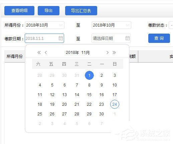Select date 27 in the calendar
This screenshot has width=173, height=144.
pos(64,114)
